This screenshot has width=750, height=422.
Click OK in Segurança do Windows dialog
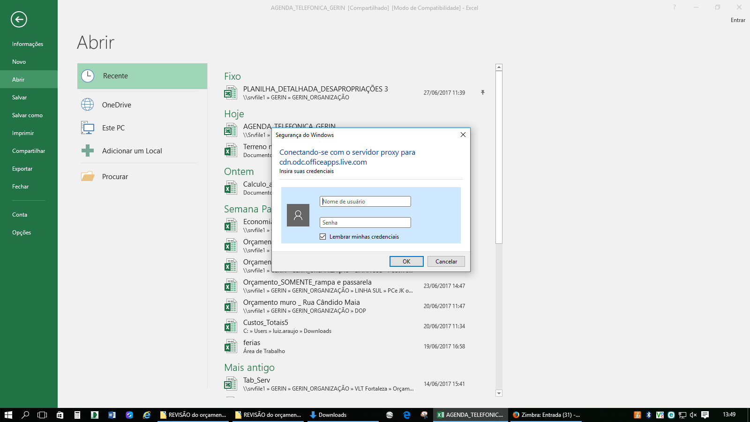point(406,262)
